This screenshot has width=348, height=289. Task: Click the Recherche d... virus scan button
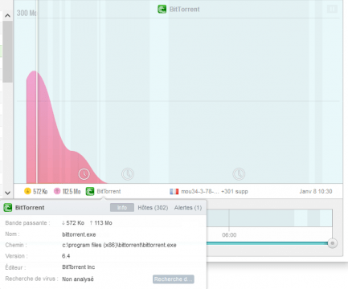174,279
